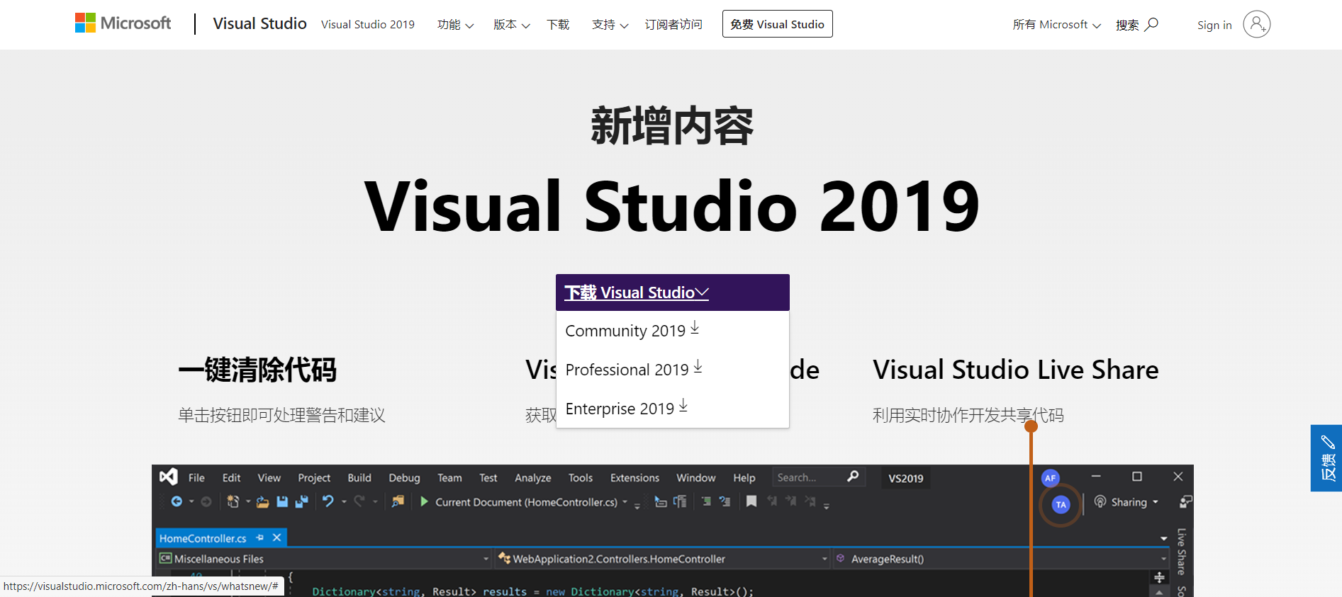
Task: Click the magnifier icon in IDE Search box
Action: [x=853, y=477]
